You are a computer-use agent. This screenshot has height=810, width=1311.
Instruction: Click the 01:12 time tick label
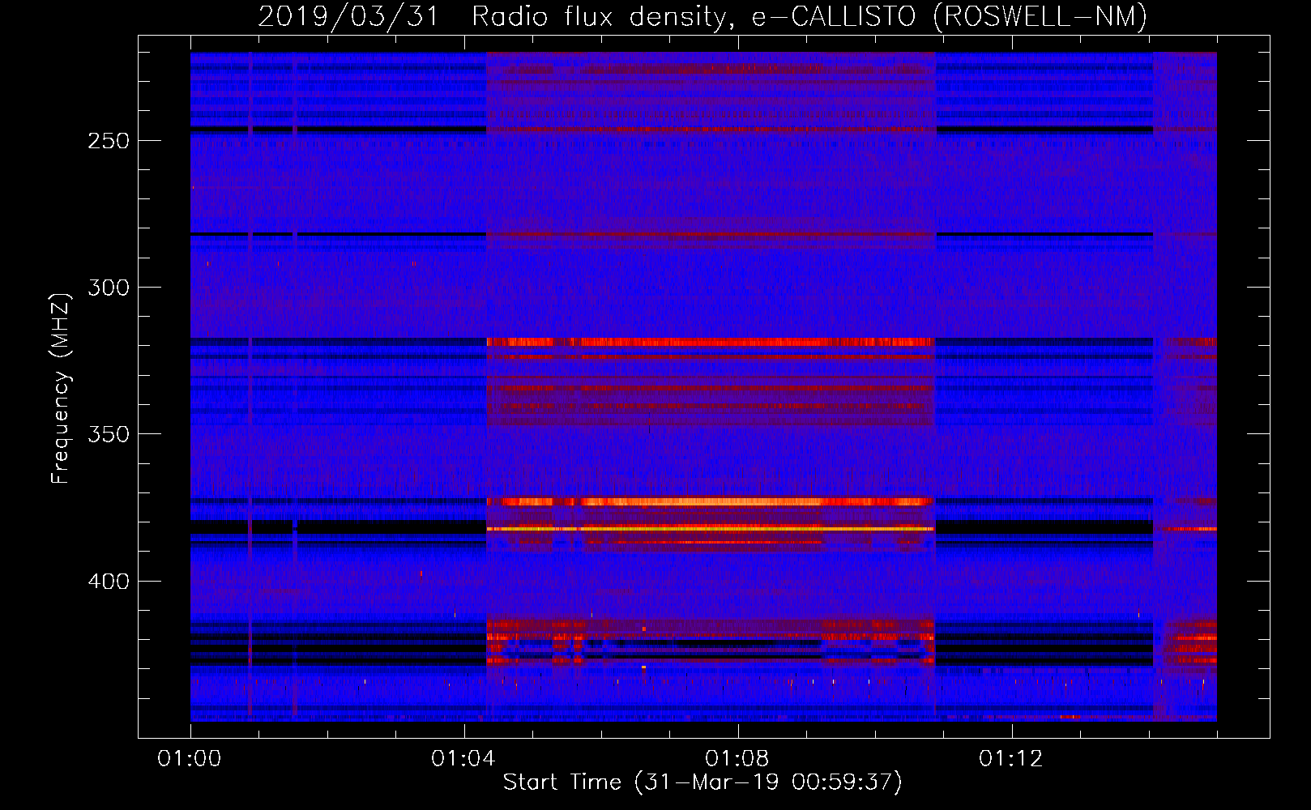click(1011, 759)
